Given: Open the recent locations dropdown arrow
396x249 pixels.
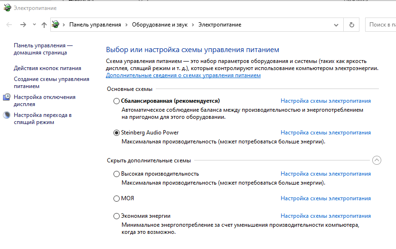Looking at the screenshot, I should coord(34,25).
